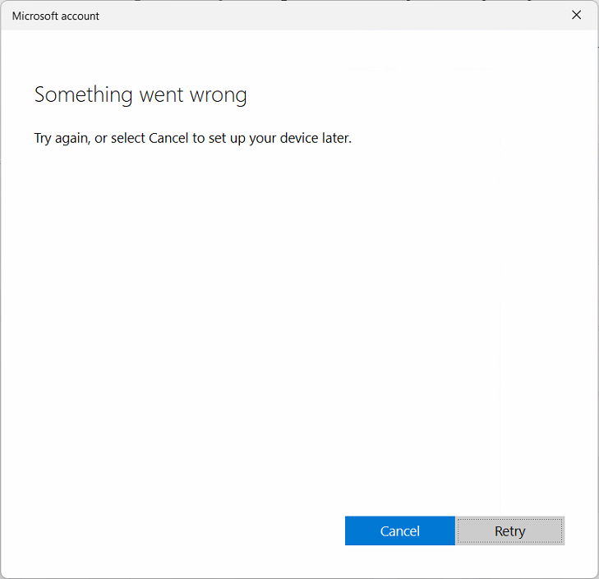Click the blue Cancel button
599x579 pixels.
tap(399, 531)
